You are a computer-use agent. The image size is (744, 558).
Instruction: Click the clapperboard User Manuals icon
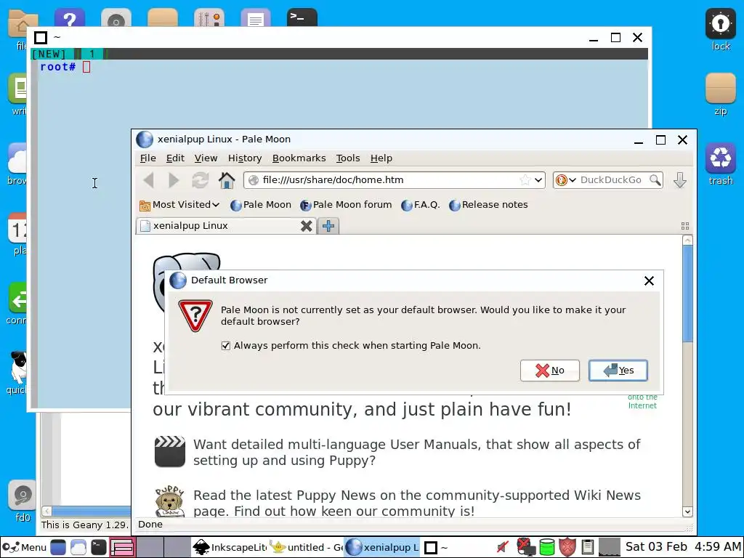[170, 452]
